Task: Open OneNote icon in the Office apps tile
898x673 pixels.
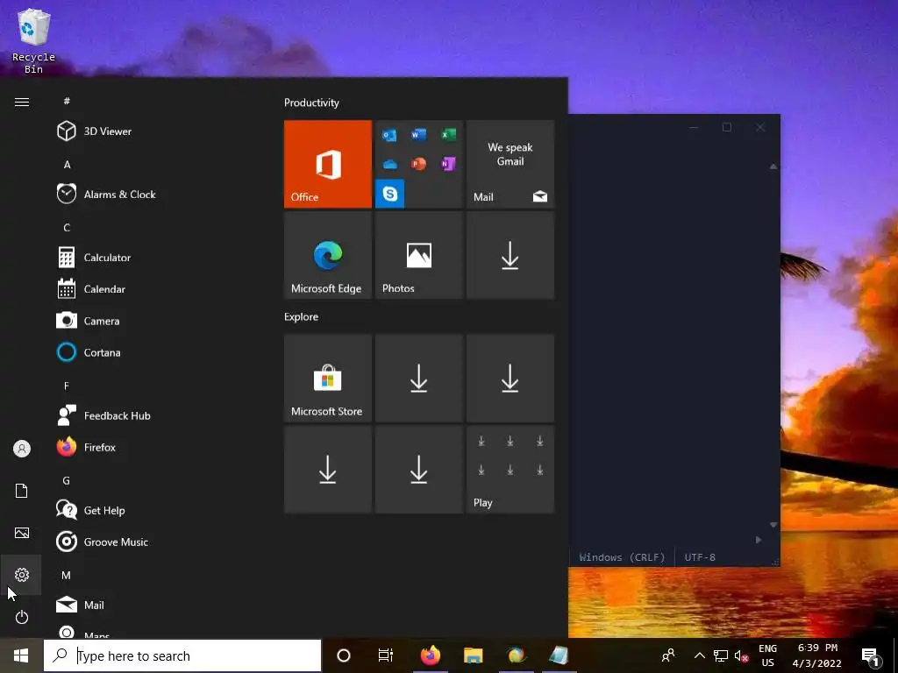Action: click(x=448, y=164)
